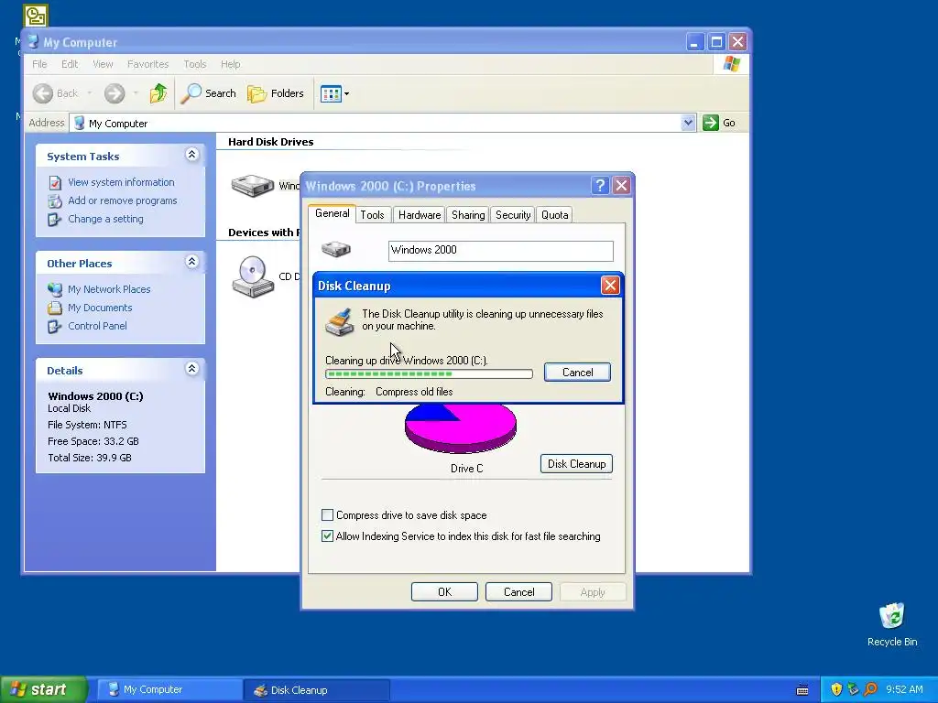938x703 pixels.
Task: Select the CD drive icon
Action: [x=253, y=276]
